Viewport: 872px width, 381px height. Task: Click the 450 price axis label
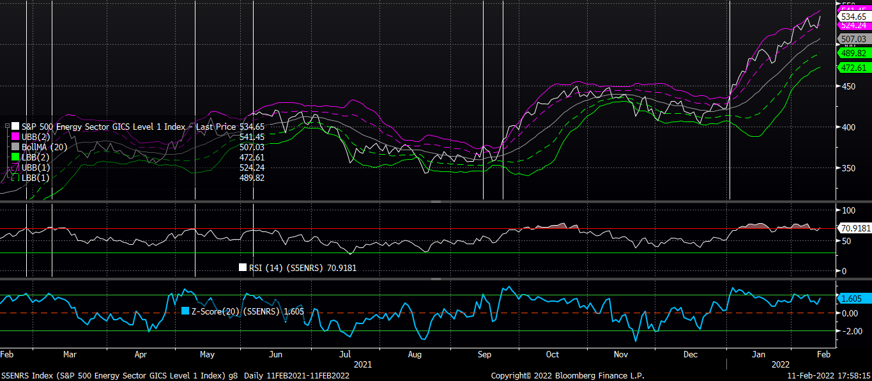tap(850, 86)
